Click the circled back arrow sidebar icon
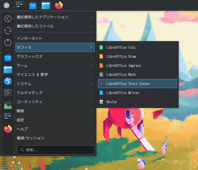 pyautogui.click(x=8, y=19)
